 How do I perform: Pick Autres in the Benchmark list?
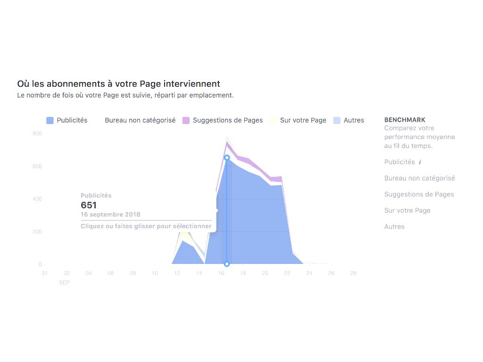394,227
